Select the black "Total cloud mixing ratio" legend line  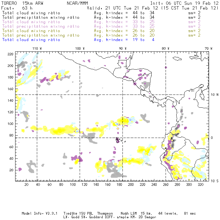coord(31,13)
